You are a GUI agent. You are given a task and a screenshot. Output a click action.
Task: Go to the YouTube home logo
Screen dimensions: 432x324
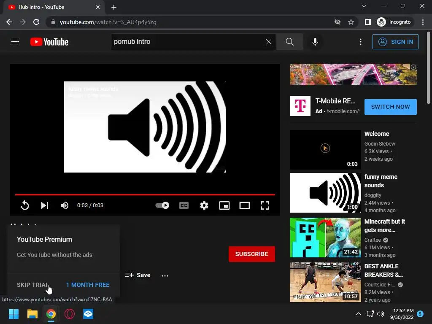[x=49, y=42]
